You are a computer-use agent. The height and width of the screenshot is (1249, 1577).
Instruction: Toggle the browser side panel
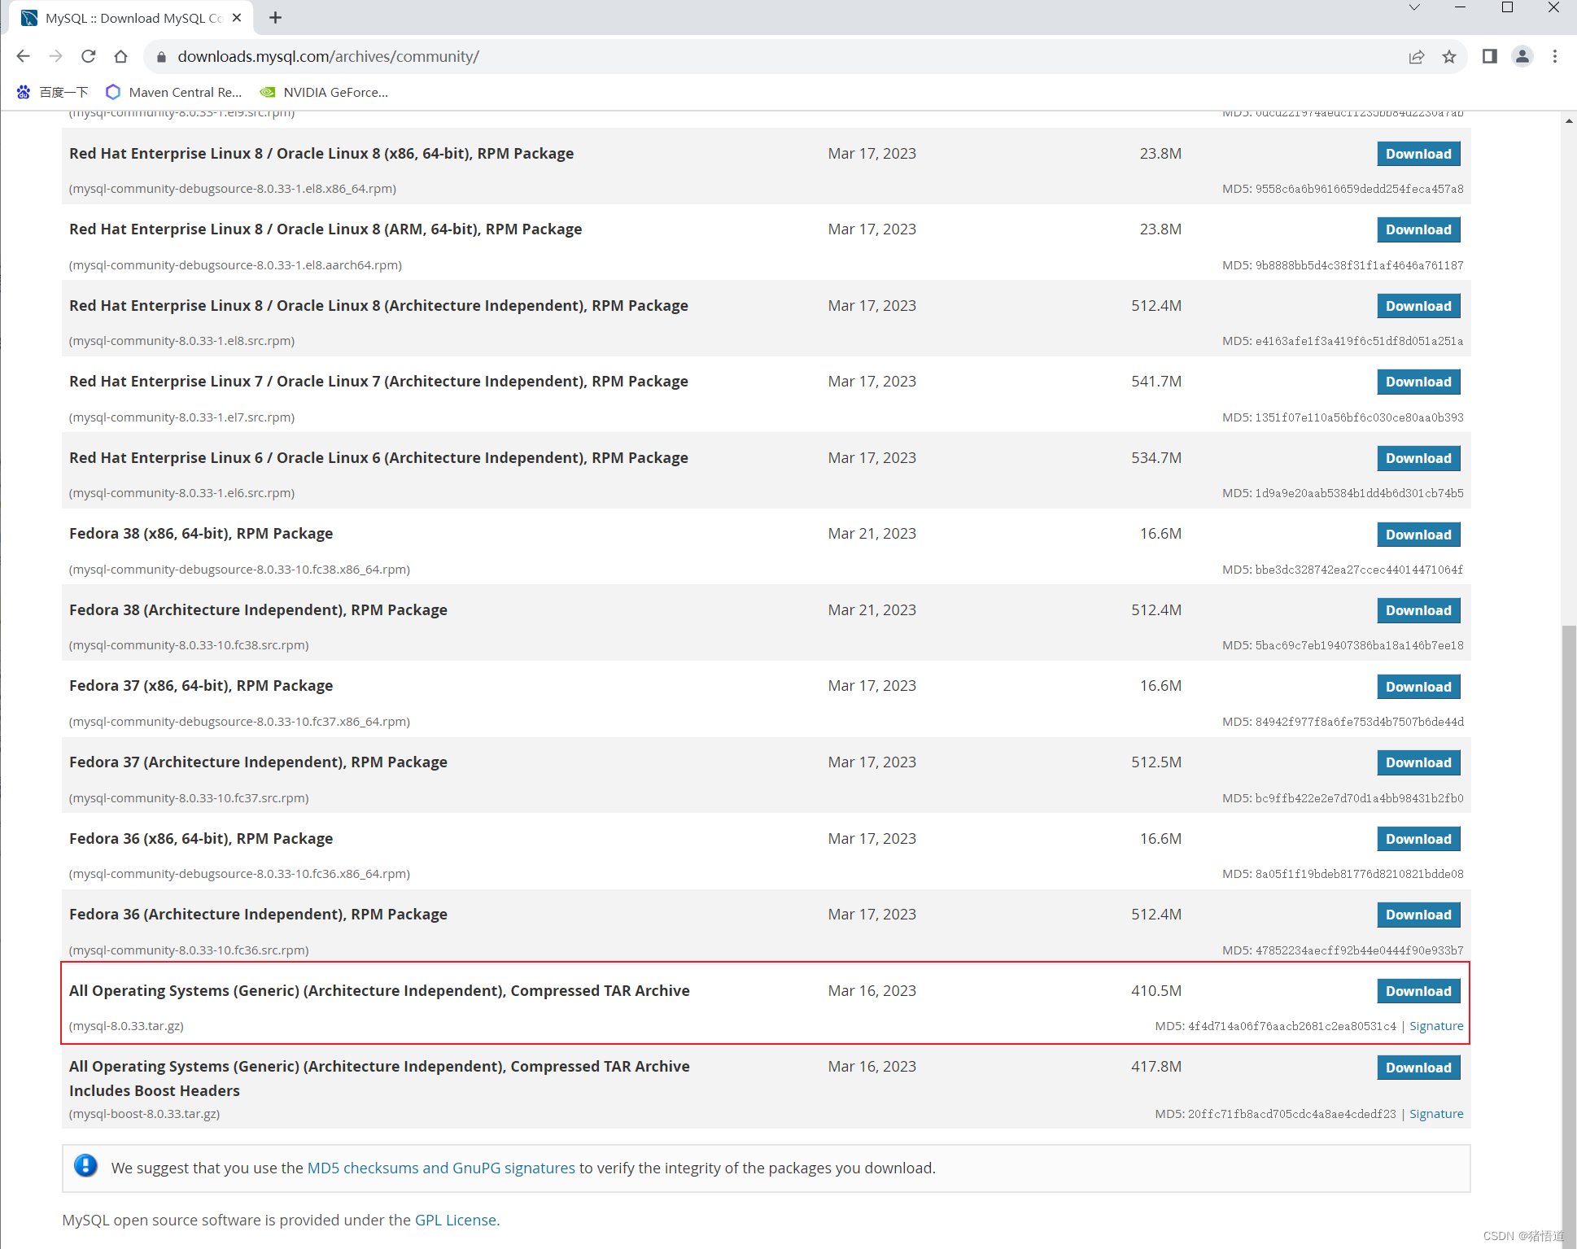(1490, 56)
